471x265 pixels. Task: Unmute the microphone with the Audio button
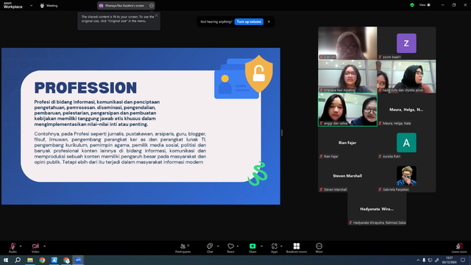pos(13,247)
